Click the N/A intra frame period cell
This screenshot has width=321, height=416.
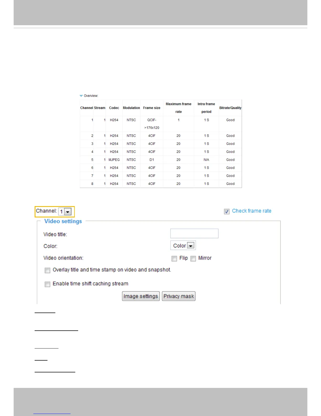[206, 160]
